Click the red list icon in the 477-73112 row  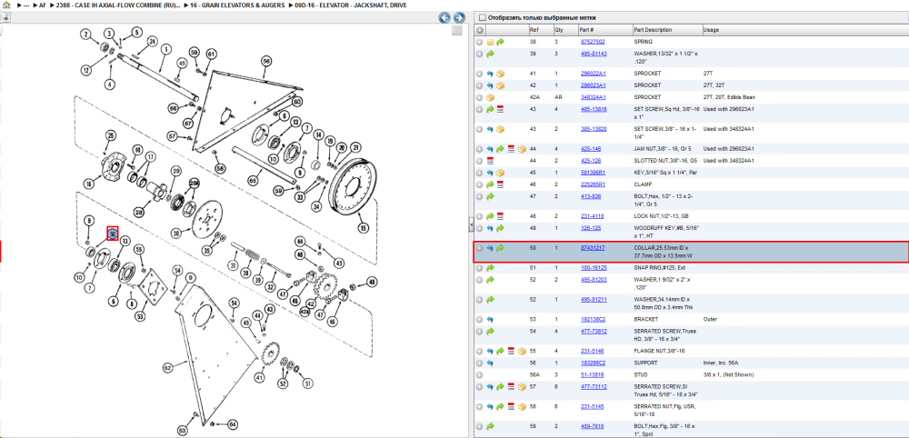click(510, 386)
